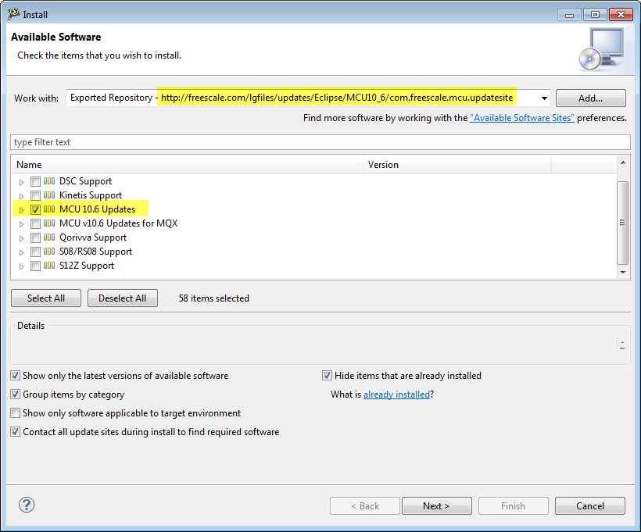Open the Work with repository dropdown
Screen dimensions: 641x532
[x=544, y=98]
